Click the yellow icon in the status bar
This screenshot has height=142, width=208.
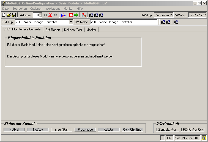click(x=204, y=138)
